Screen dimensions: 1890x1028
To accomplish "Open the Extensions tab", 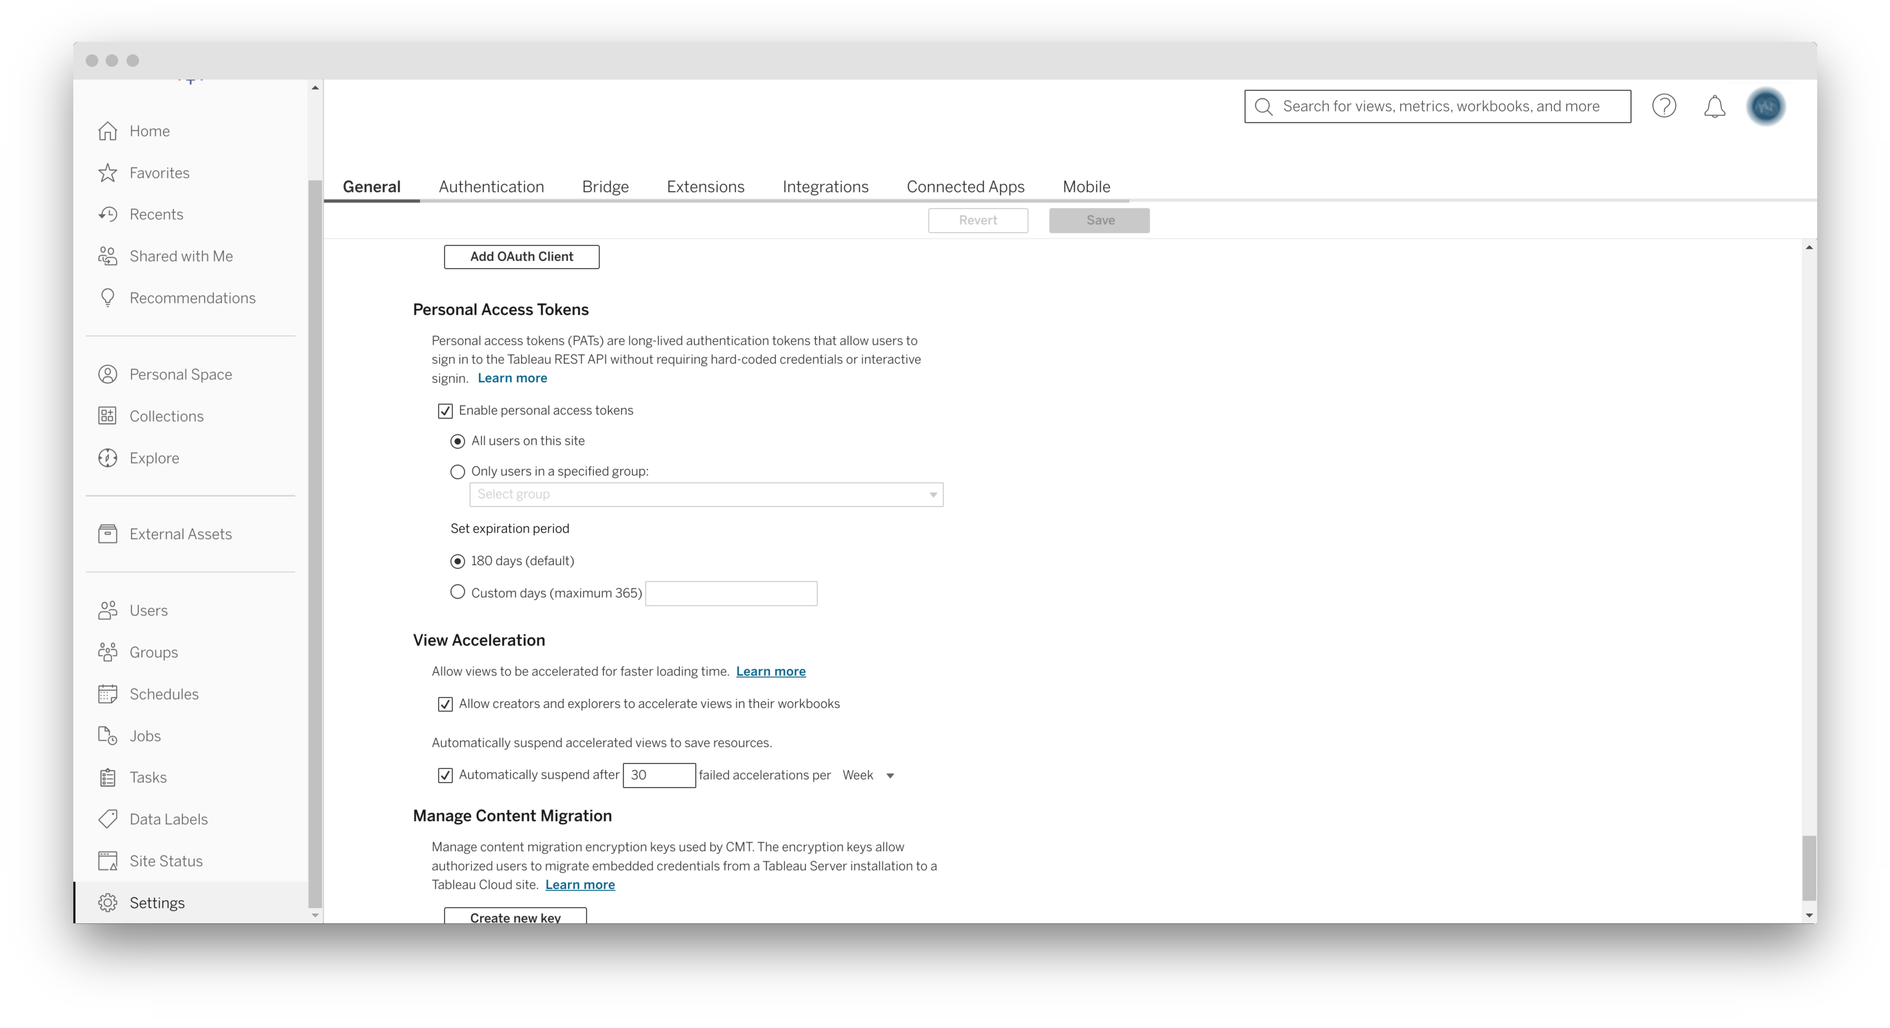I will 705,187.
